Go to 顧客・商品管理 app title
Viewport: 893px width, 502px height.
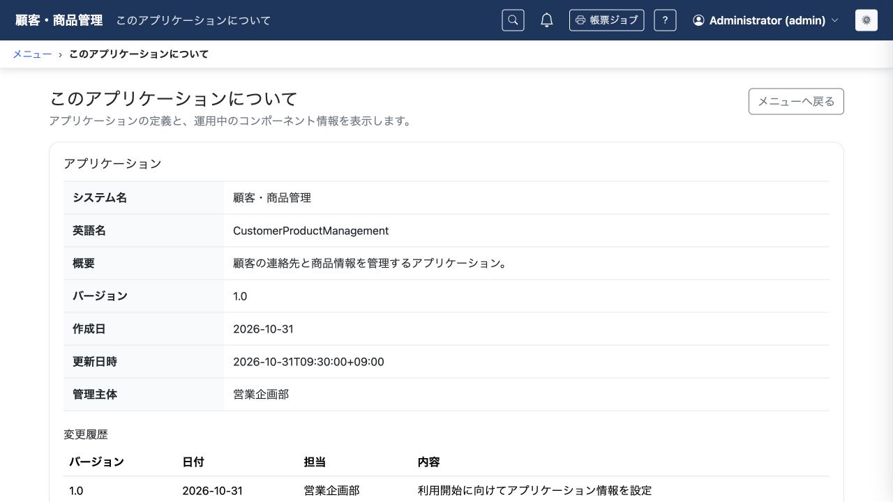click(59, 20)
